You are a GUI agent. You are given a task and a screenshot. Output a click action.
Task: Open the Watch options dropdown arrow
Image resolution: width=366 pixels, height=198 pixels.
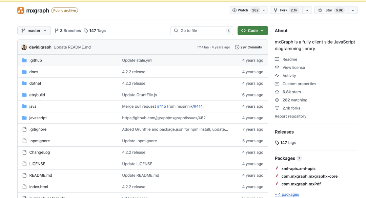(264, 10)
